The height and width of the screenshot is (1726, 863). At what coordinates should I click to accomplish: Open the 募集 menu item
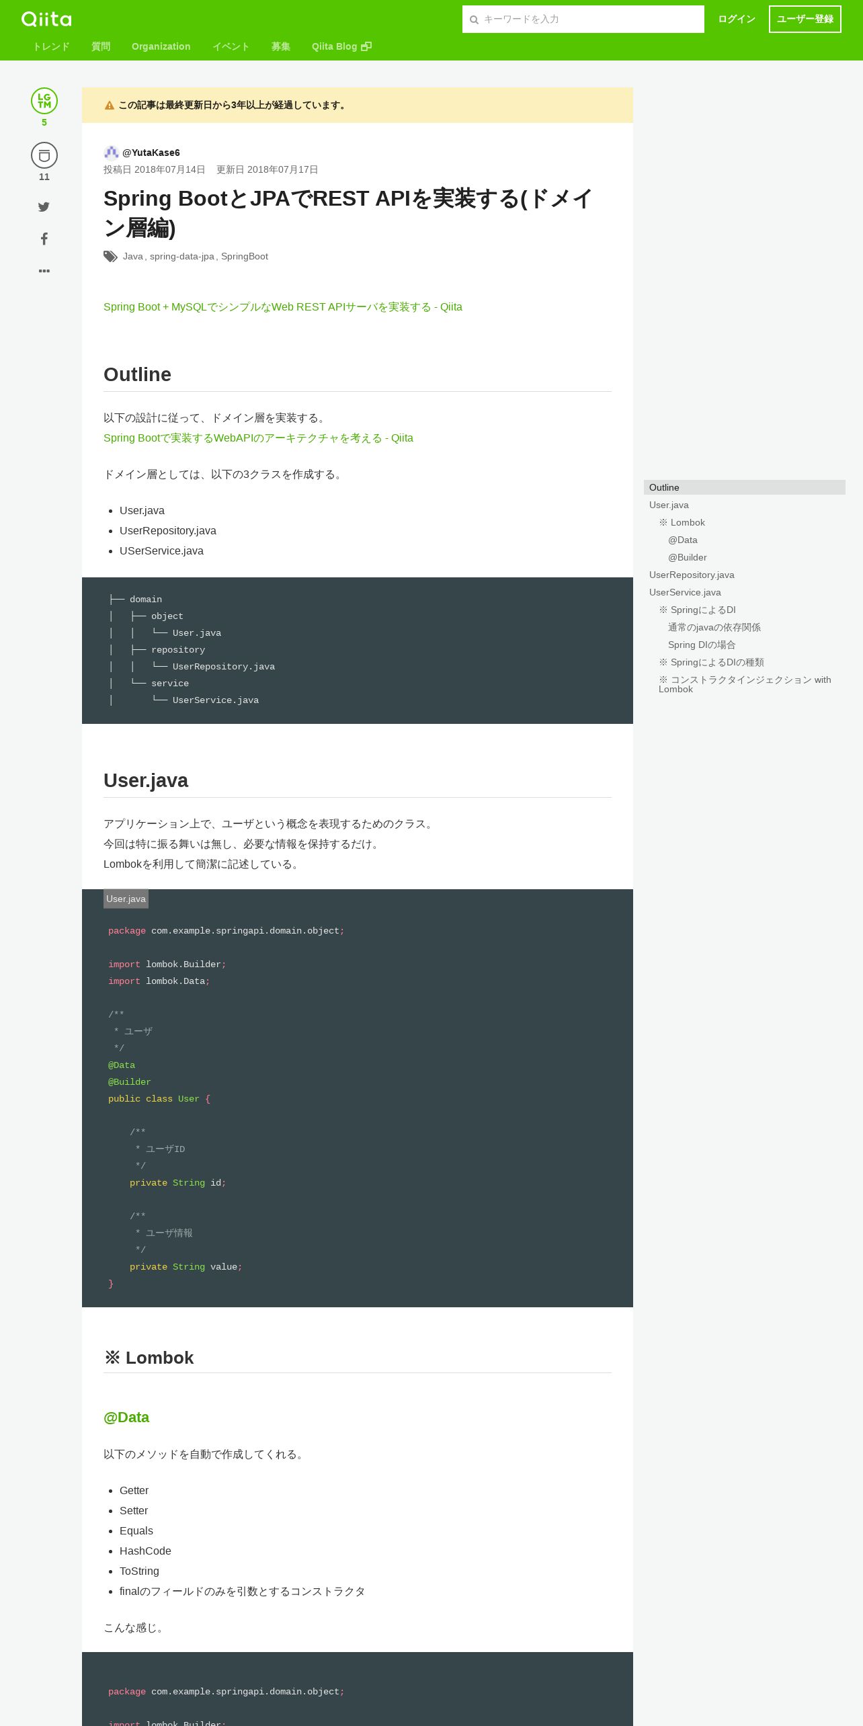[281, 46]
